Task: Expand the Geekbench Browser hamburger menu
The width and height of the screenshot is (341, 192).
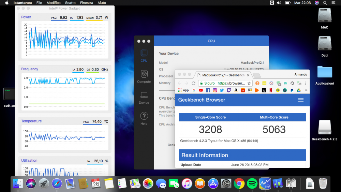Action: 301,100
